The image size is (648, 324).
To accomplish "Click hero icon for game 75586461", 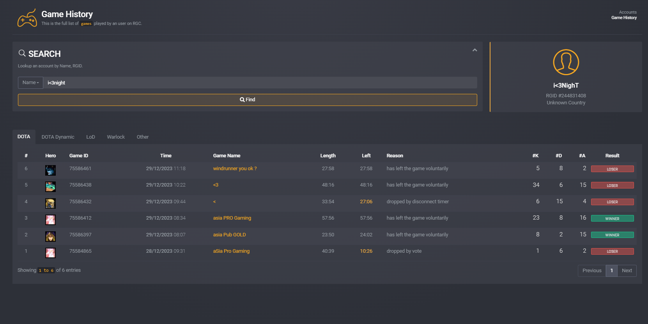I will click(x=50, y=170).
